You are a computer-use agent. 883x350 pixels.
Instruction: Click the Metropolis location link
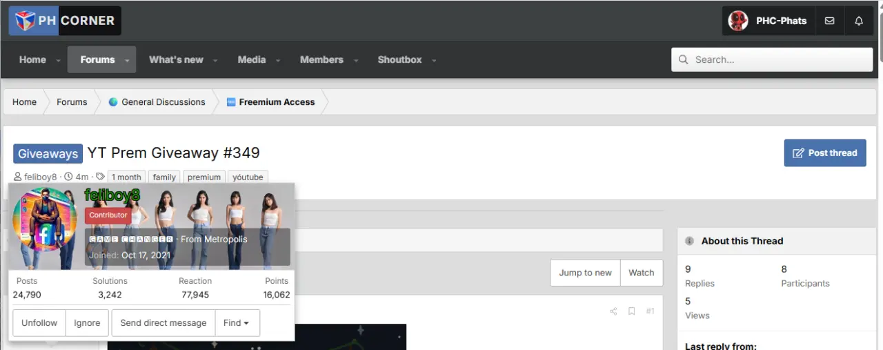coord(226,240)
